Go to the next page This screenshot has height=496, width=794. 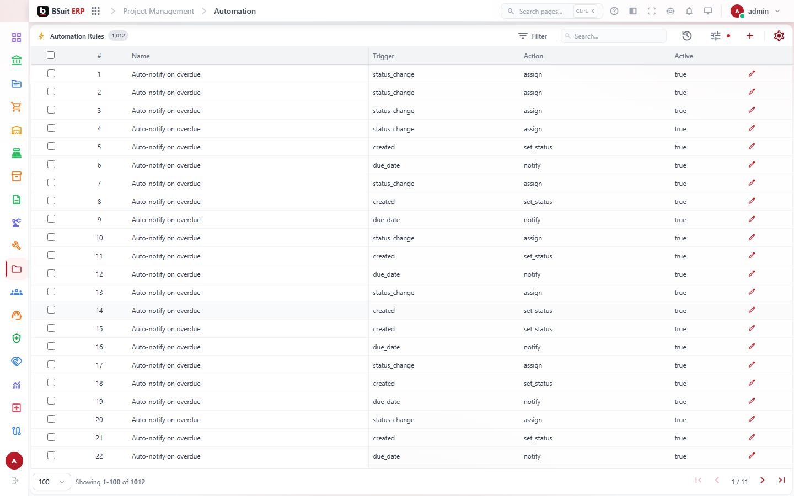click(763, 481)
